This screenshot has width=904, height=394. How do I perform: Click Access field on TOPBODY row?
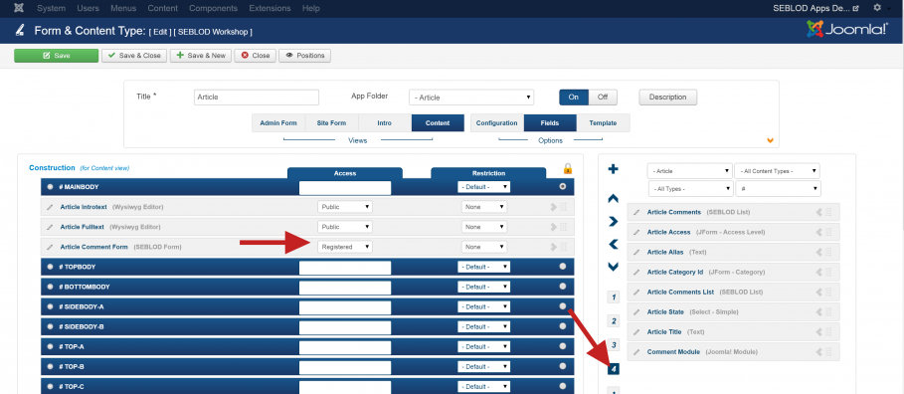345,267
